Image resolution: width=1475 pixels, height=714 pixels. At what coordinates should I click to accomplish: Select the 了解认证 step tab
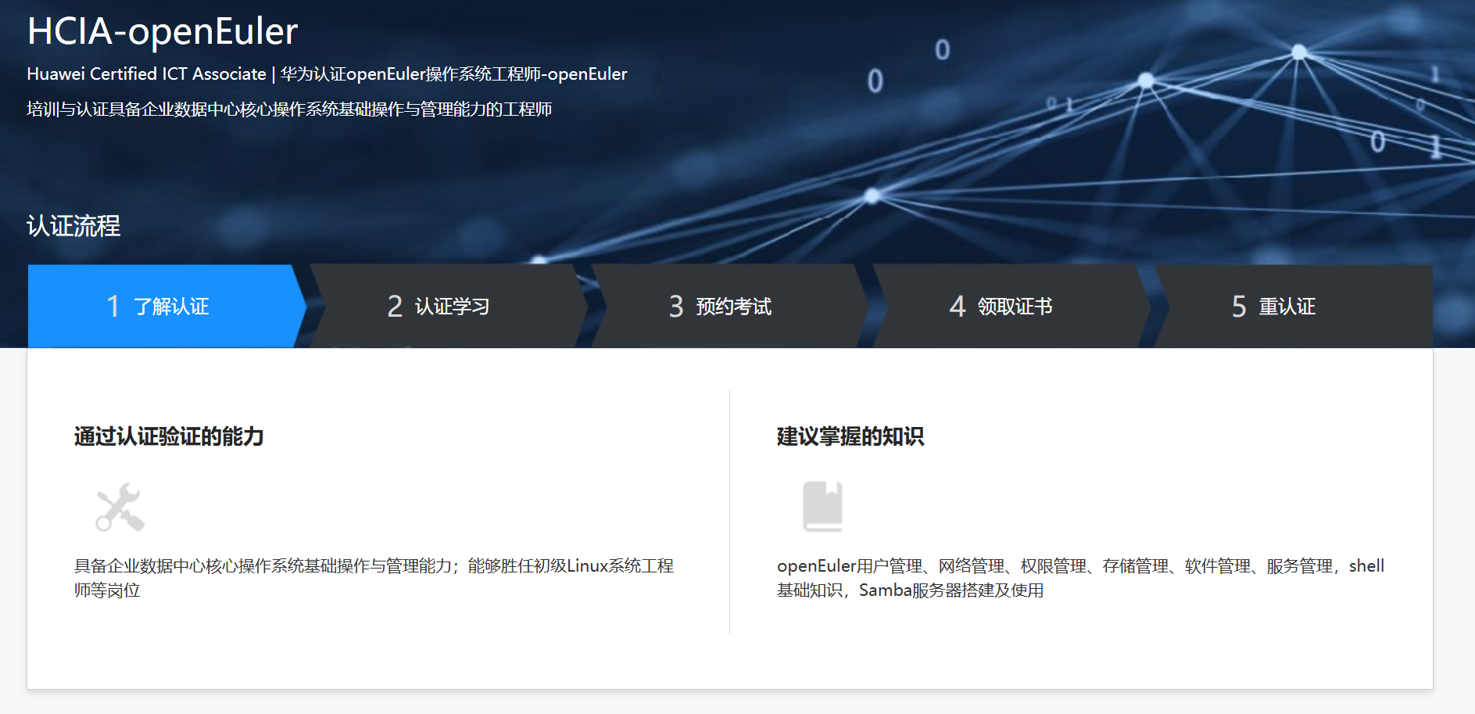click(166, 306)
